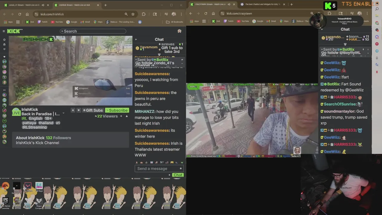Open the share icon next to Viewers
Image resolution: width=382 pixels, height=215 pixels.
121,116
